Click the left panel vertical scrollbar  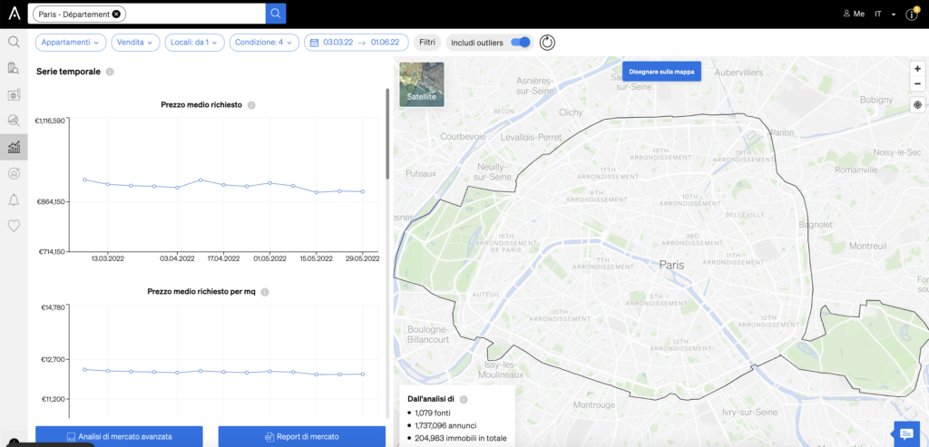click(x=388, y=134)
